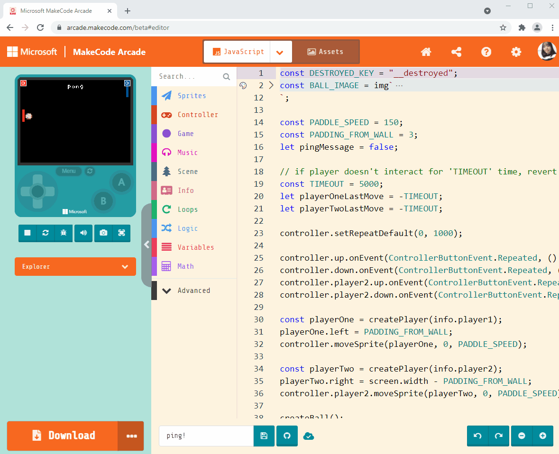This screenshot has height=454, width=559.
Task: Undo the last edit
Action: [x=477, y=436]
